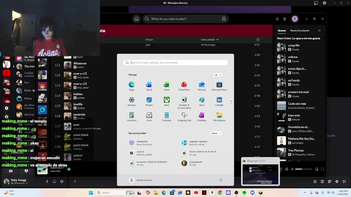The height and width of the screenshot is (197, 351).
Task: Launch Solitaire & Casual Games
Action: point(184,103)
